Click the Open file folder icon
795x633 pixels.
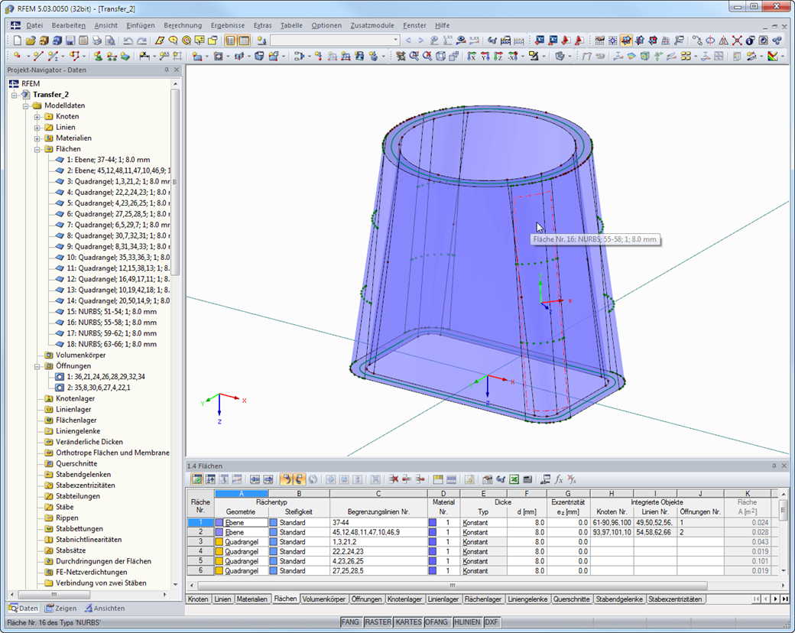pyautogui.click(x=31, y=41)
